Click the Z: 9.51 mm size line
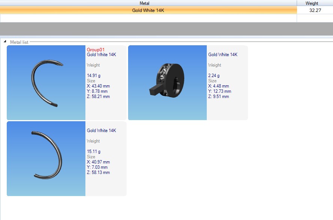Image resolution: width=333 pixels, height=220 pixels. pos(218,97)
